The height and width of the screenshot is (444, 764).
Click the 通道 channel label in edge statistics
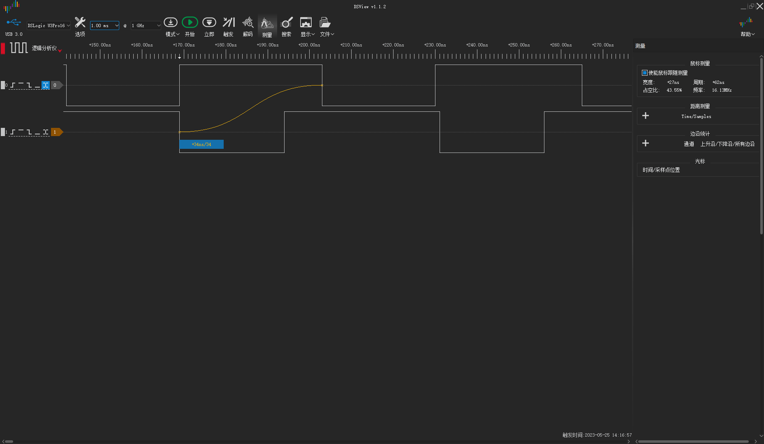689,144
